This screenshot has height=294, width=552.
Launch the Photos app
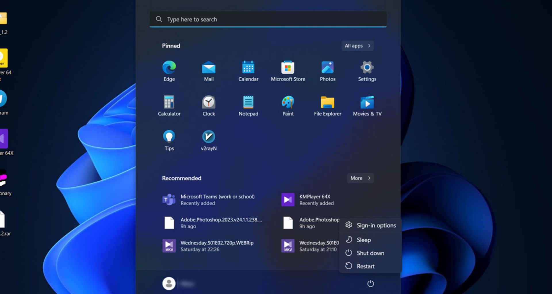point(327,71)
